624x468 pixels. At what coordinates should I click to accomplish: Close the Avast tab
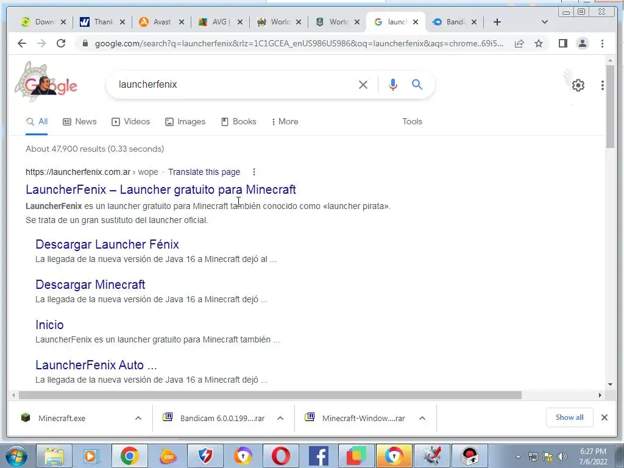pos(182,22)
